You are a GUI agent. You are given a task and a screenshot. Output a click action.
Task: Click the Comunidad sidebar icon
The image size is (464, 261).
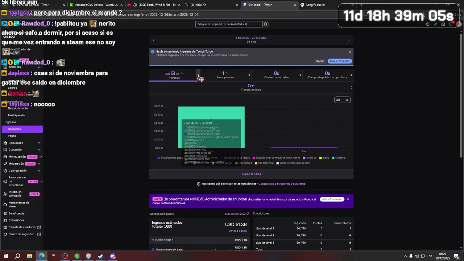pos(5,143)
